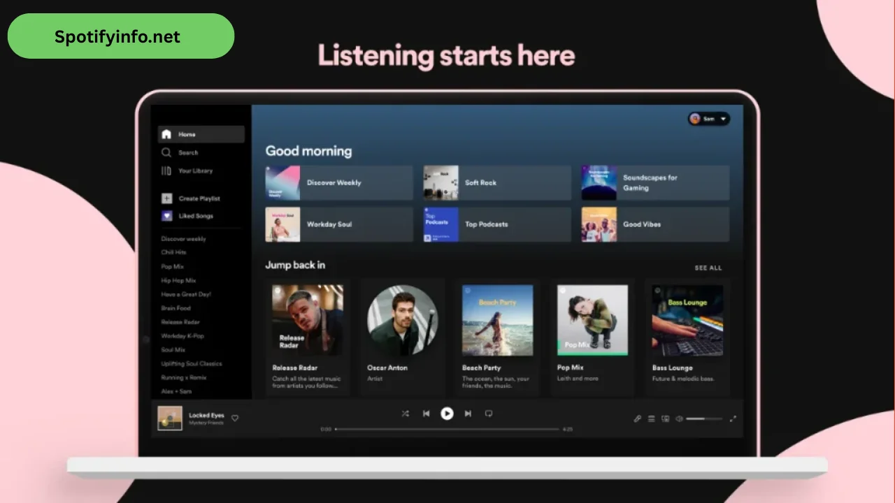Open the Good Vibes tile

tap(655, 224)
